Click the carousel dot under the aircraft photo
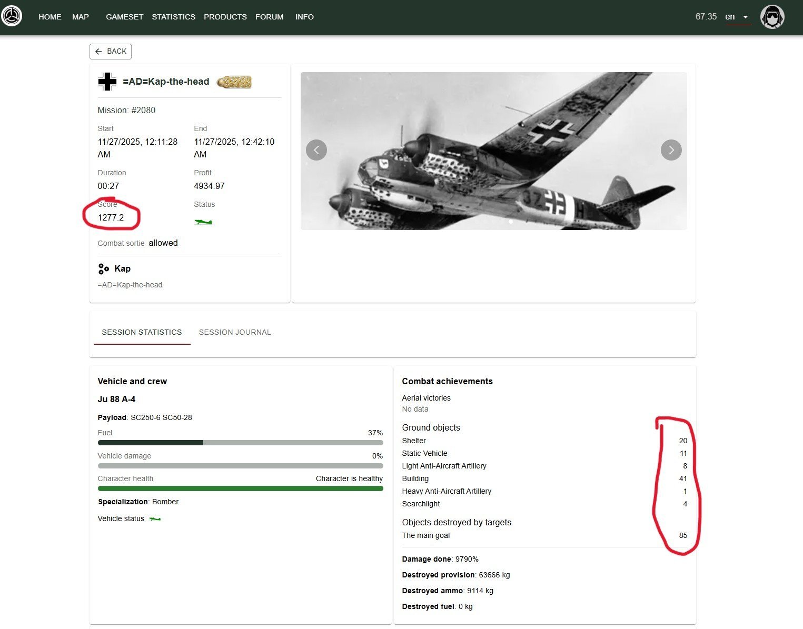This screenshot has width=803, height=629. (510, 222)
